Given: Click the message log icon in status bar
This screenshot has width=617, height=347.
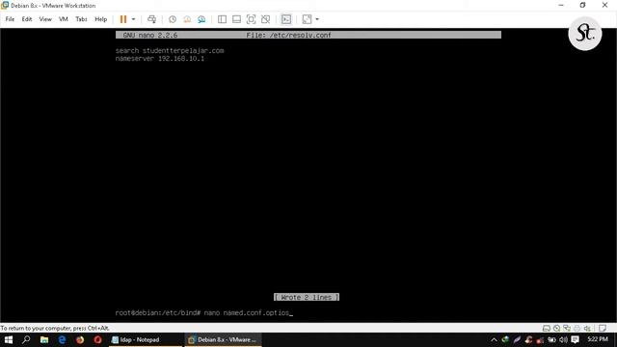Looking at the screenshot, I should pos(603,328).
